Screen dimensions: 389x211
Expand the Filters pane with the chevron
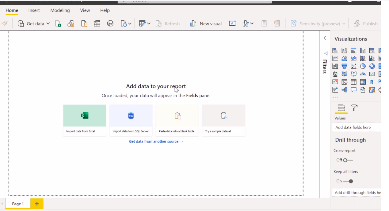(x=325, y=38)
